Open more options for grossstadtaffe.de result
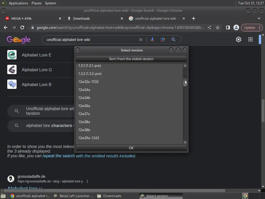265x199 pixels. point(87,181)
